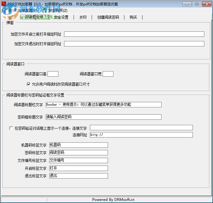Viewport: 213px width, 203px height.
Task: Switch to the 加密 tab
Action: [11, 17]
